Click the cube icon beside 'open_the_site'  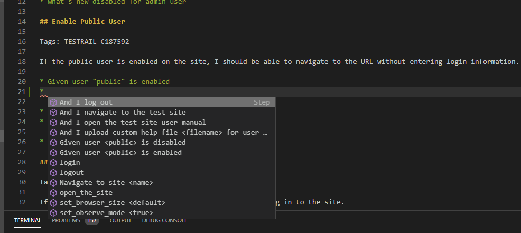click(53, 193)
